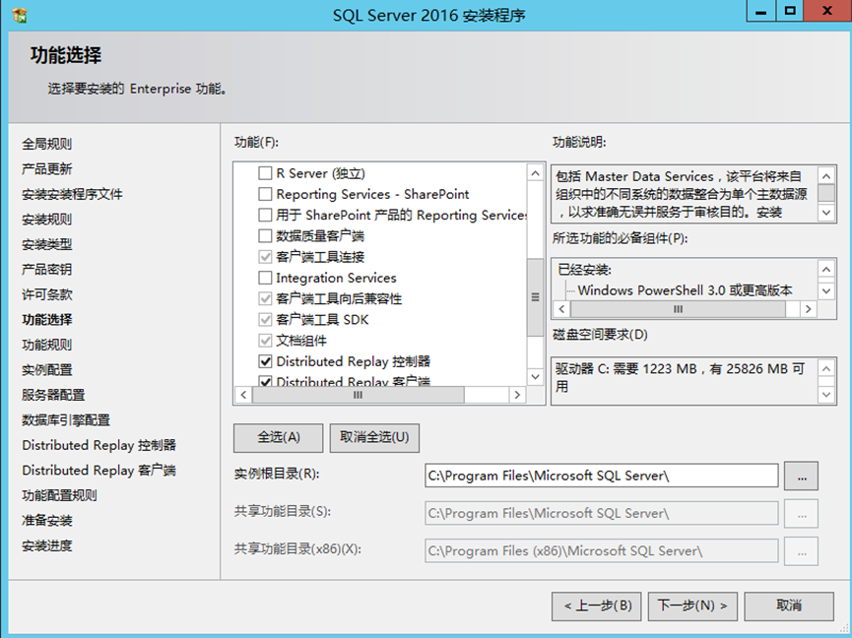Proceed with 下一步(N) button
Screen dimensions: 852x638
692,606
